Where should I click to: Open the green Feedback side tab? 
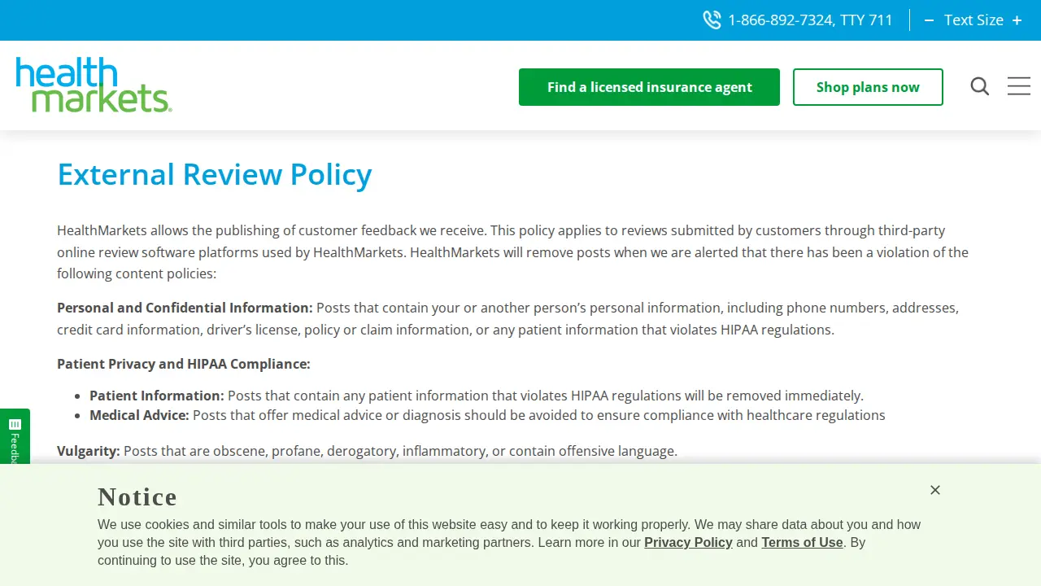pos(15,437)
